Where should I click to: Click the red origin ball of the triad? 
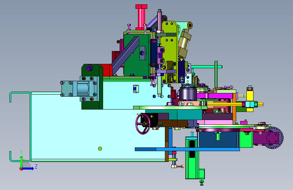pyautogui.click(x=21, y=169)
